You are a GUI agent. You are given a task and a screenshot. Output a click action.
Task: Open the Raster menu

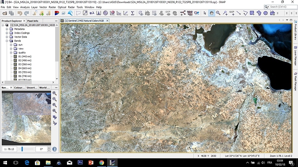[x=52, y=7]
